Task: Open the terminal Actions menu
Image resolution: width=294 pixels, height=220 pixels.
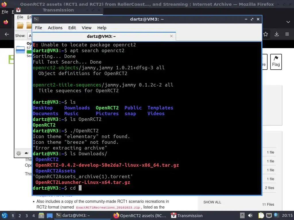Action: click(x=55, y=28)
